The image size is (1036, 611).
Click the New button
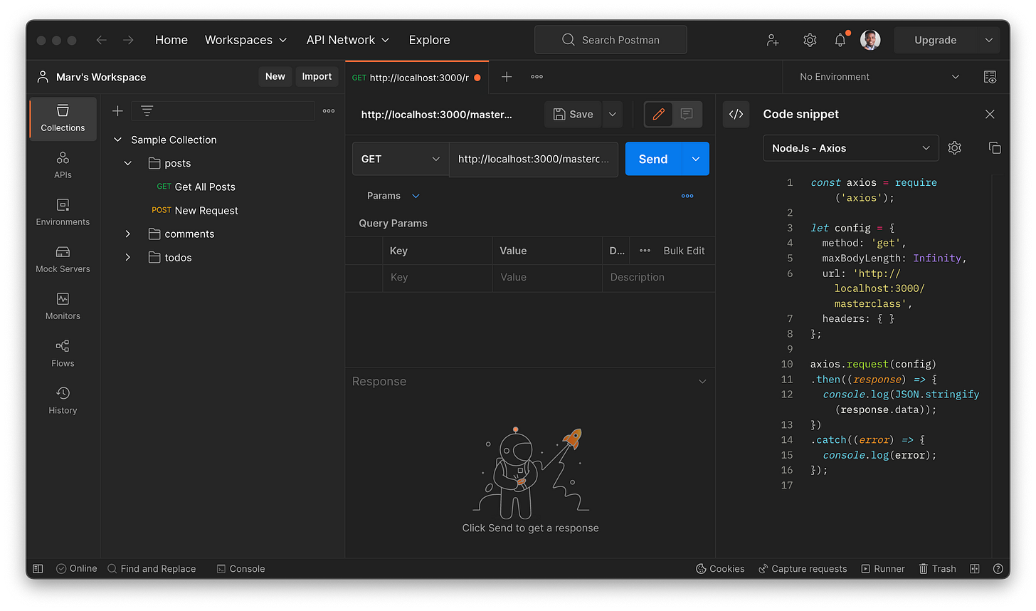(275, 77)
